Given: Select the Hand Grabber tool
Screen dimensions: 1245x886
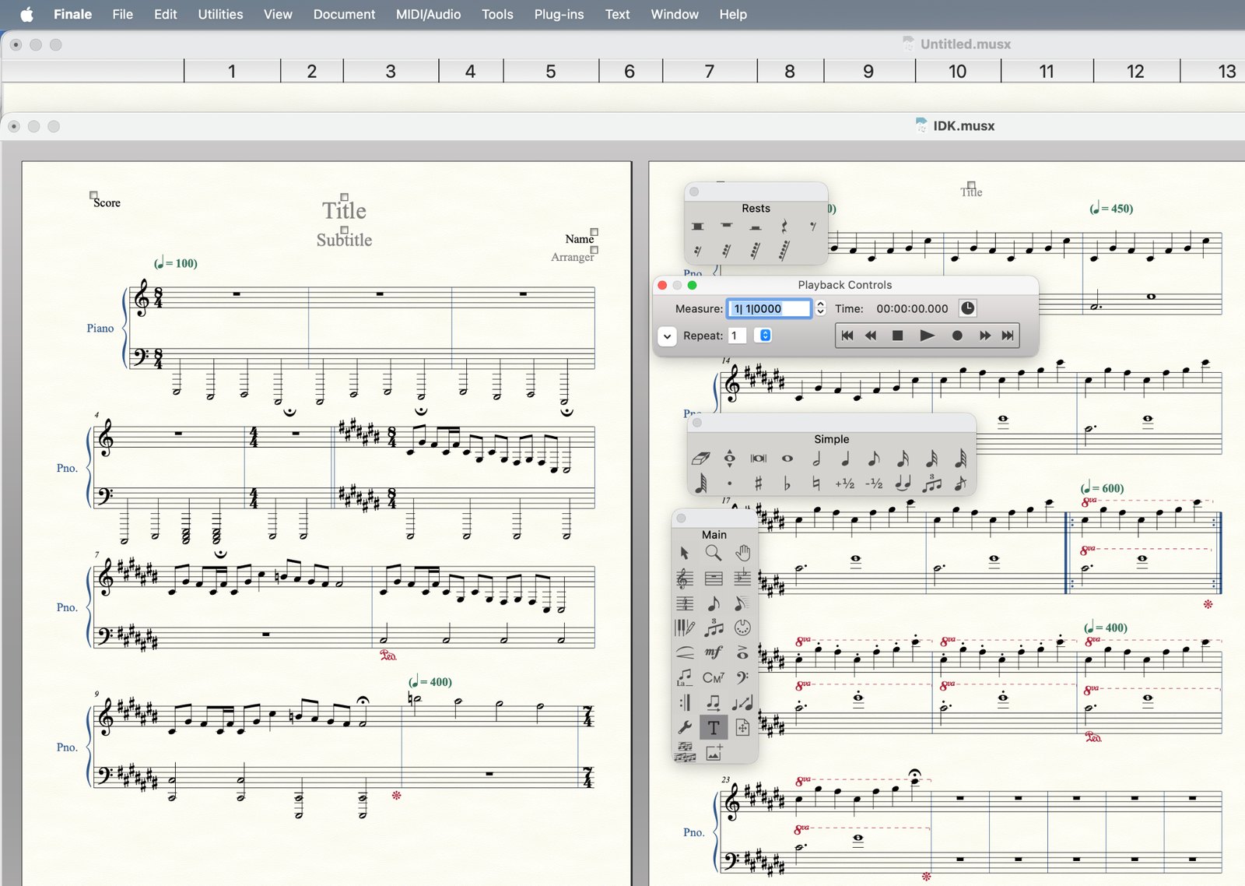Looking at the screenshot, I should (x=742, y=553).
